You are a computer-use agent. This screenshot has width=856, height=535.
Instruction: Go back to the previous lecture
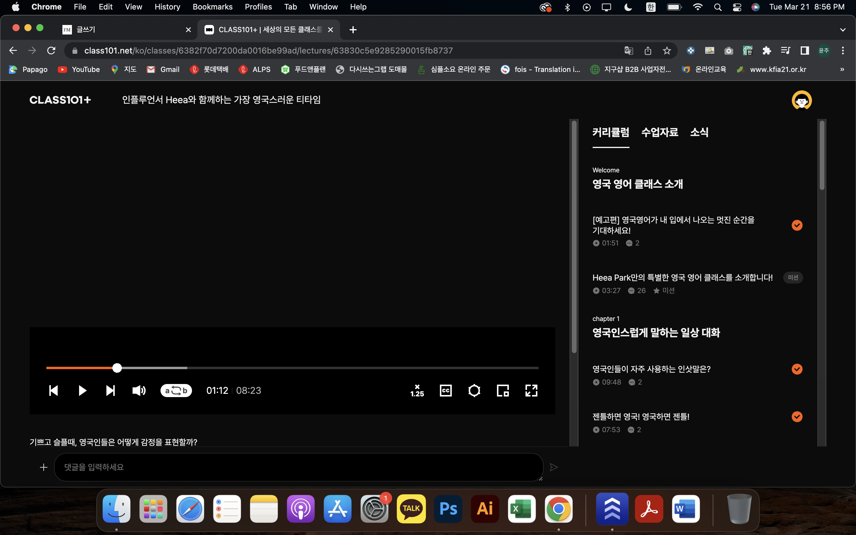pyautogui.click(x=53, y=391)
